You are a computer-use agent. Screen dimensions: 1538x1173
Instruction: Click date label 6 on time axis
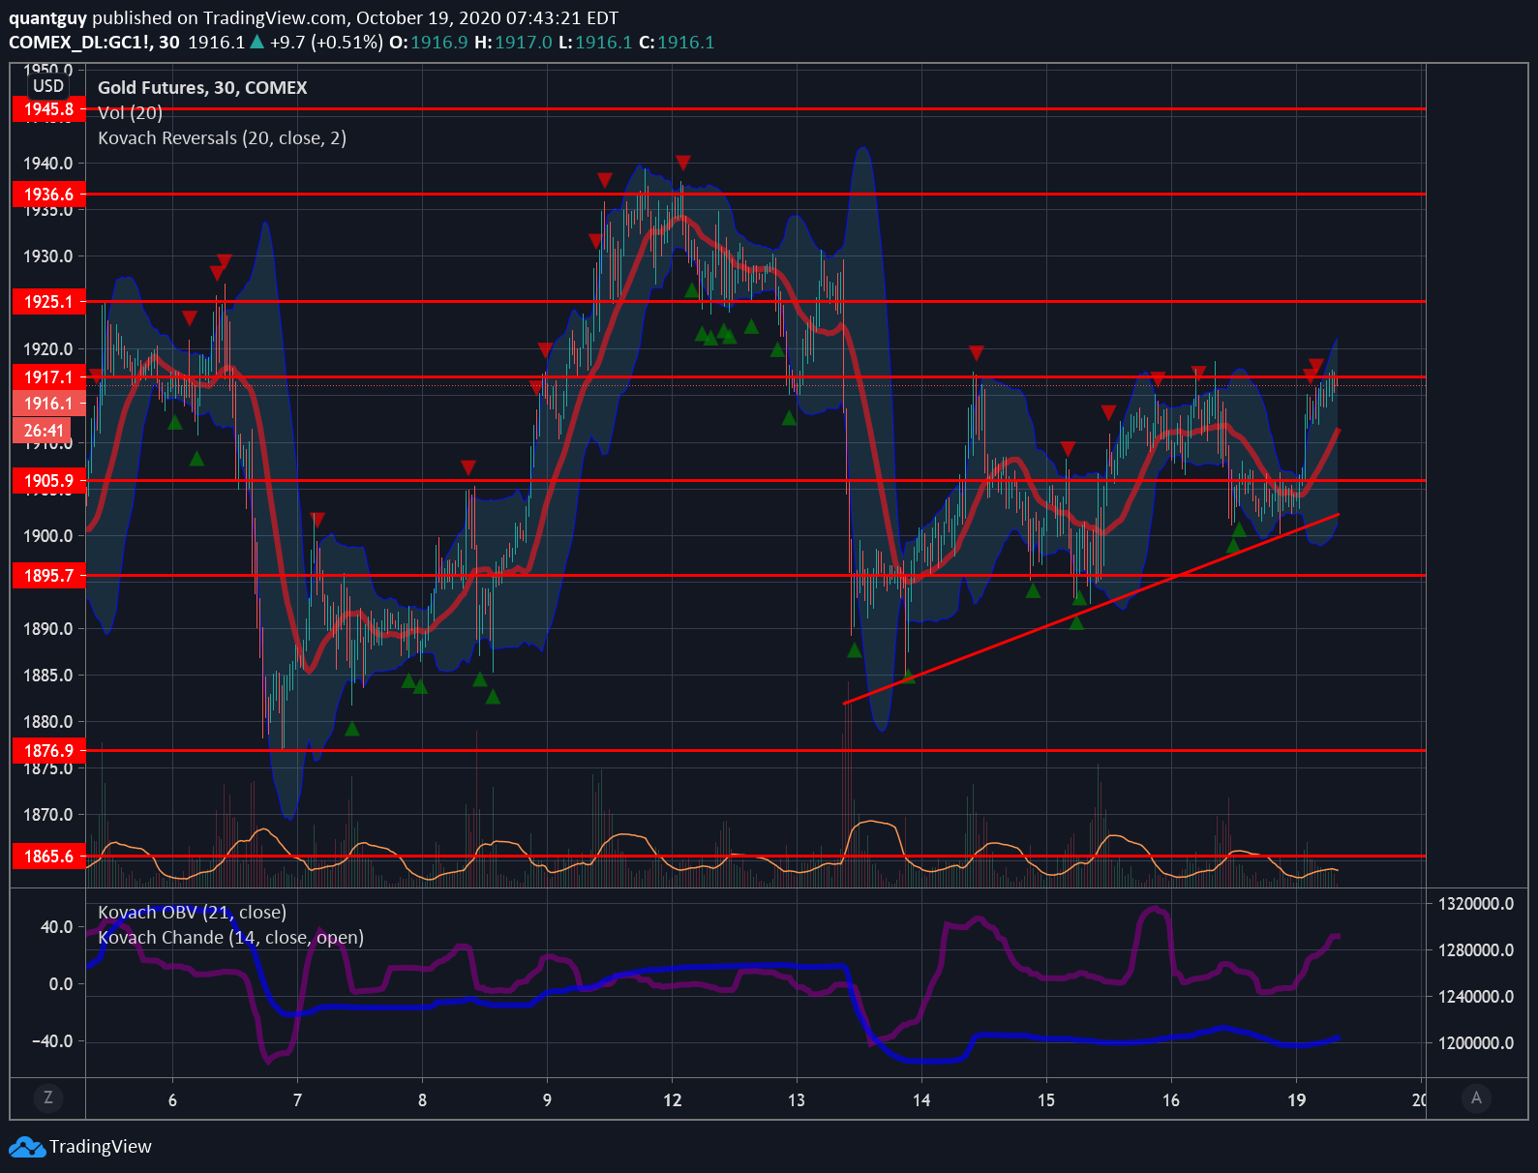(172, 1100)
